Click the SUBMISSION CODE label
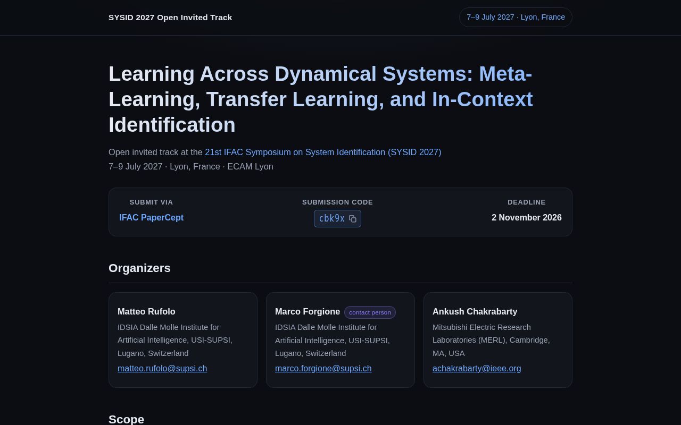Viewport: 681px width, 425px height. coord(337,202)
